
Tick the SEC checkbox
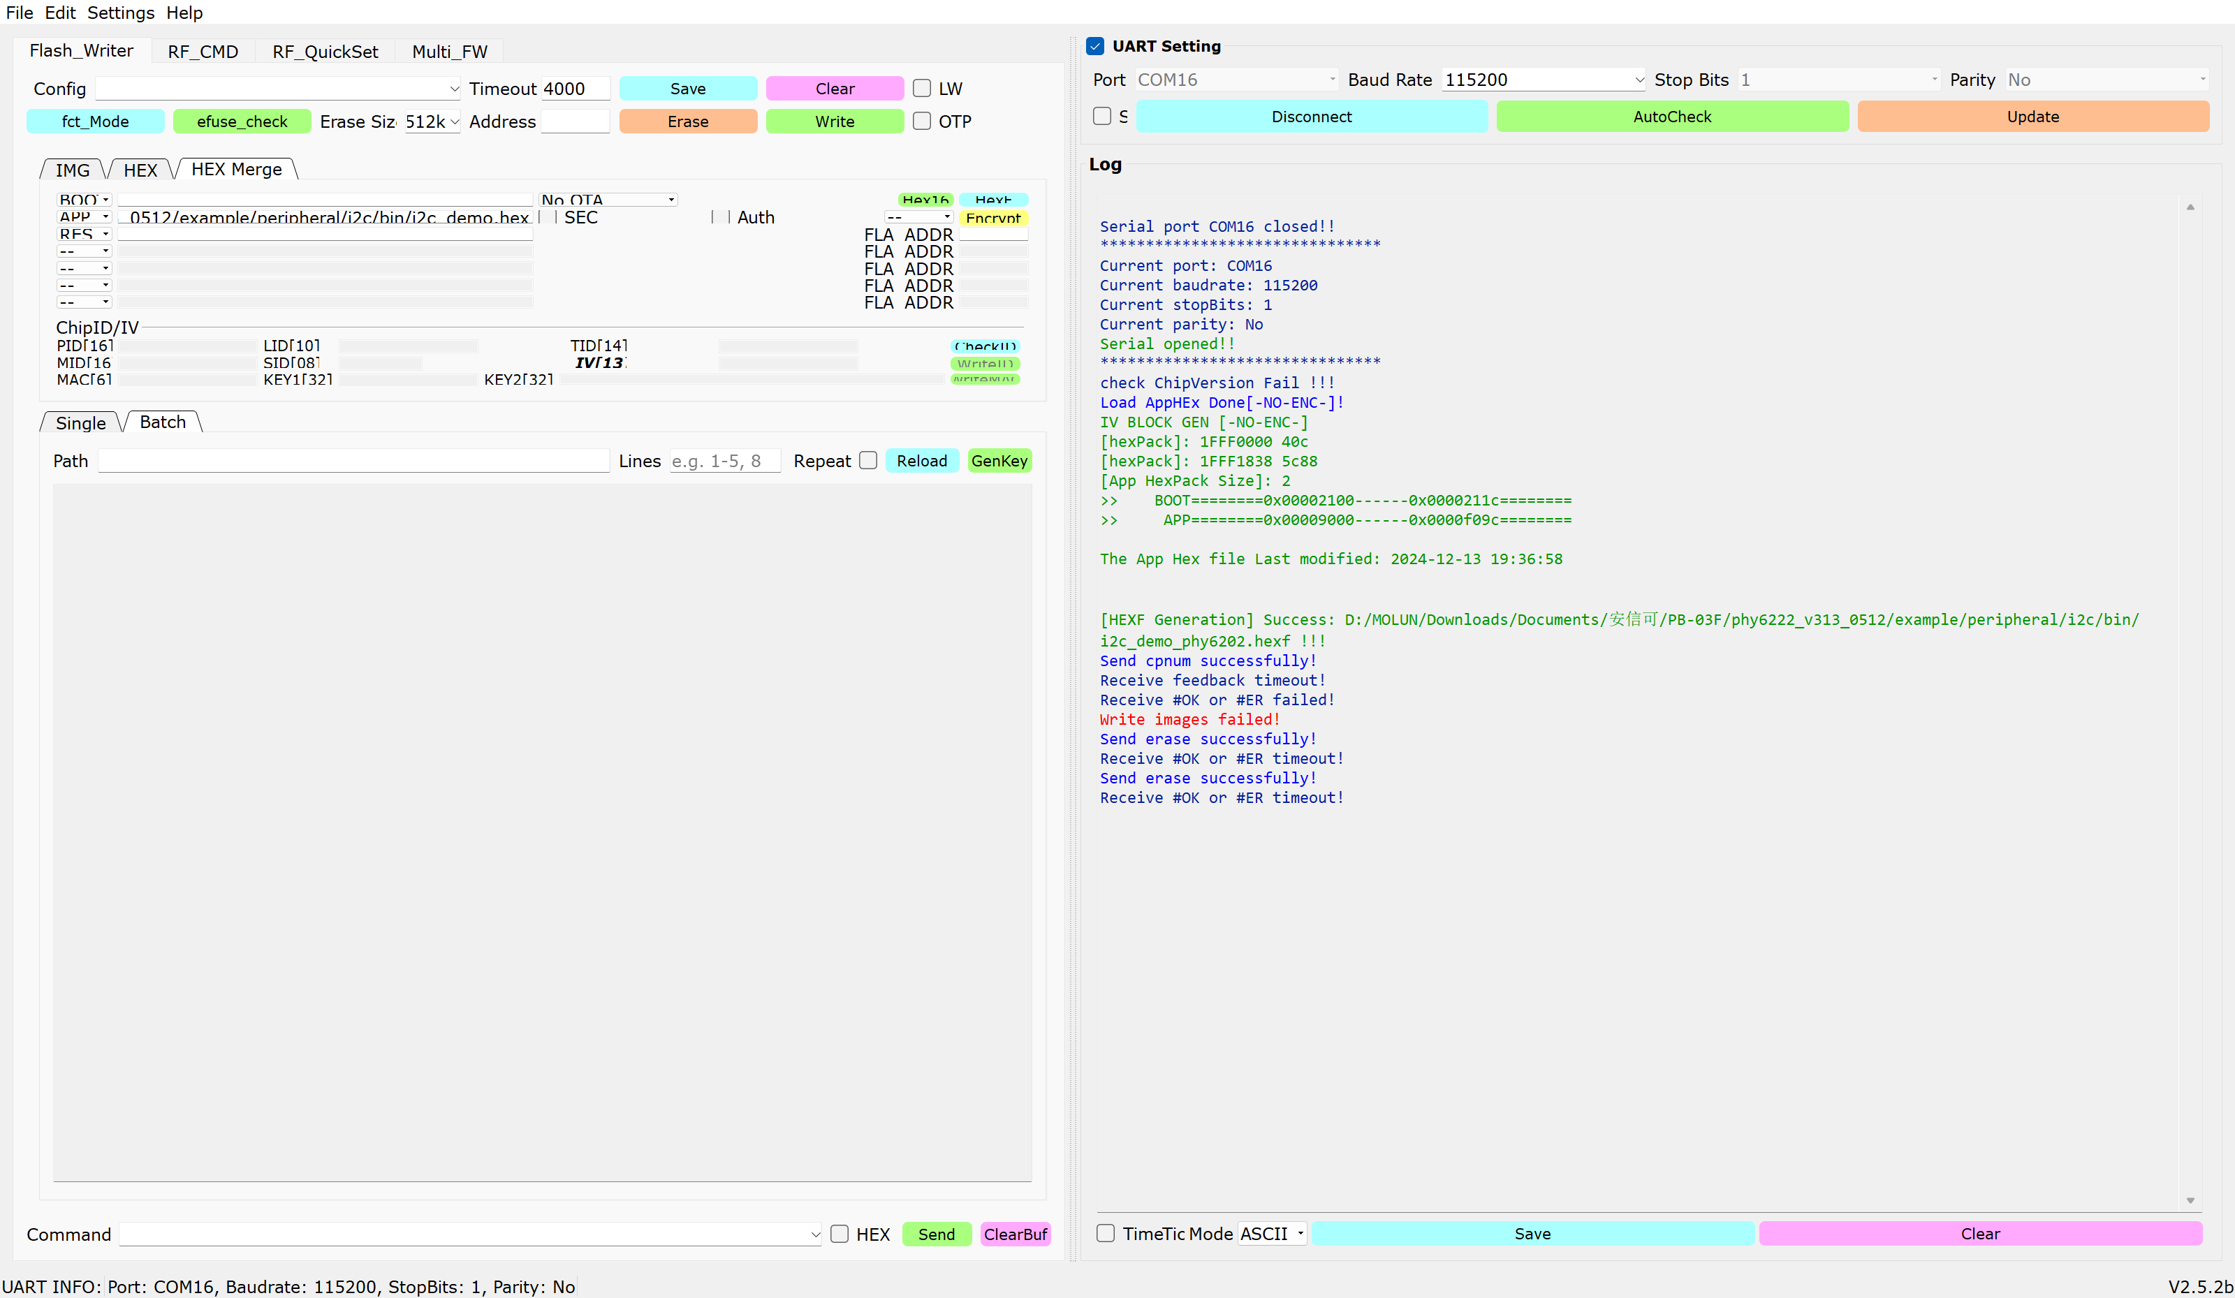tap(547, 217)
